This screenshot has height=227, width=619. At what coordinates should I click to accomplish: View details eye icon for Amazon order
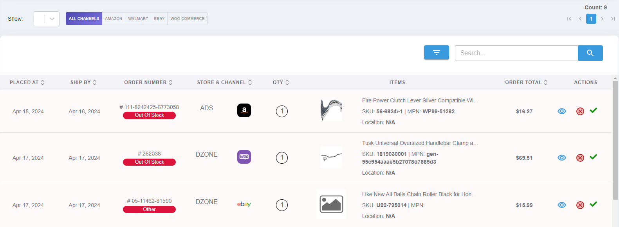click(x=561, y=111)
